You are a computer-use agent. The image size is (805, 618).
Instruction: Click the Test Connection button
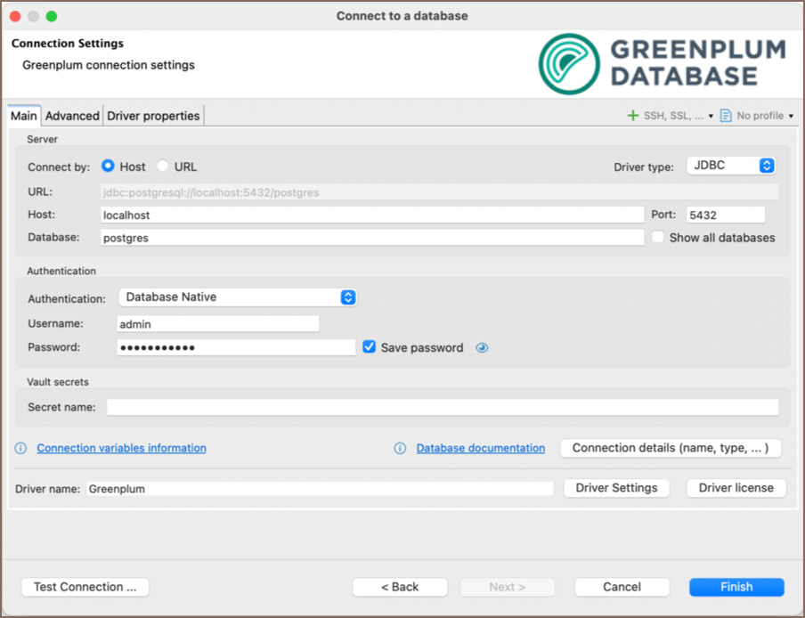tap(85, 587)
